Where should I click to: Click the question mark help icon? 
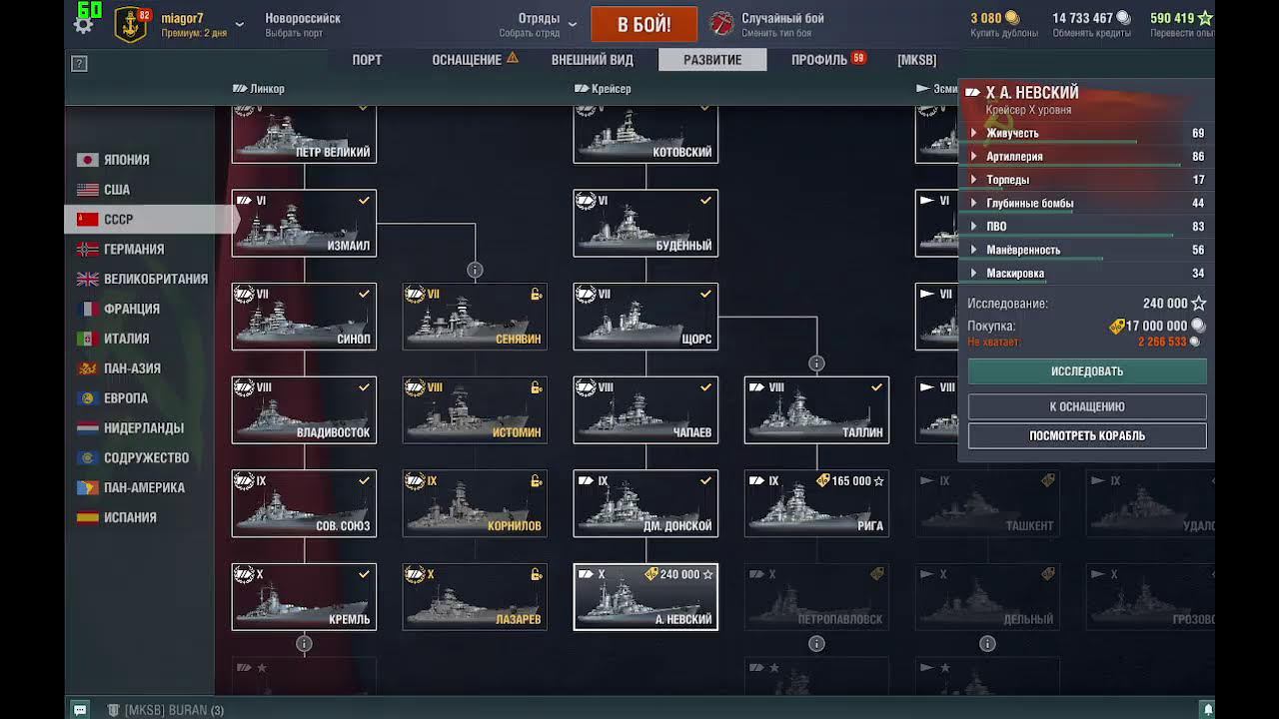pos(80,64)
